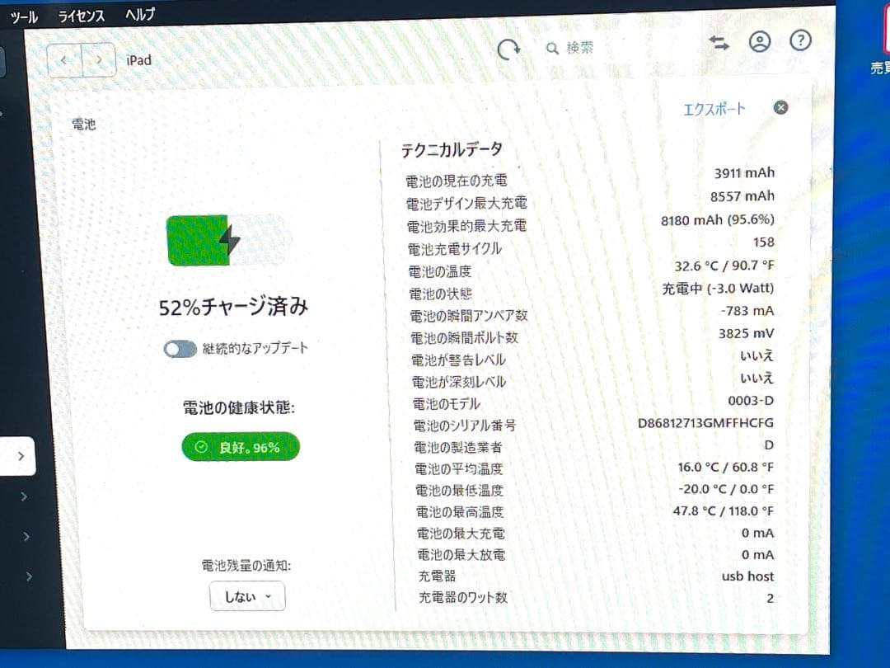Open the user account icon

(760, 41)
